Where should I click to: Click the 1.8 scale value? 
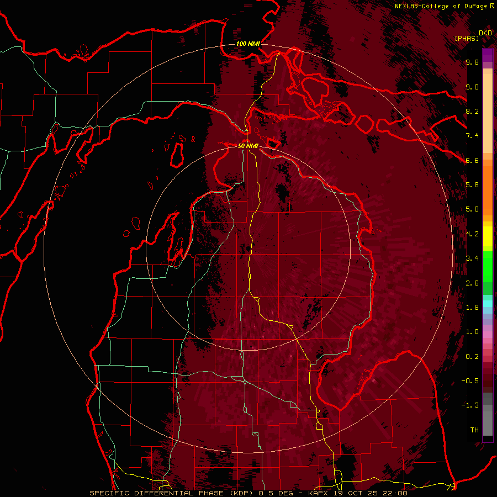(x=472, y=308)
